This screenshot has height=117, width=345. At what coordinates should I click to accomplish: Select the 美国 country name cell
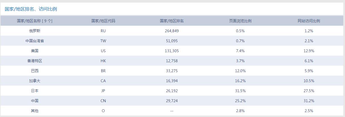[35, 51]
